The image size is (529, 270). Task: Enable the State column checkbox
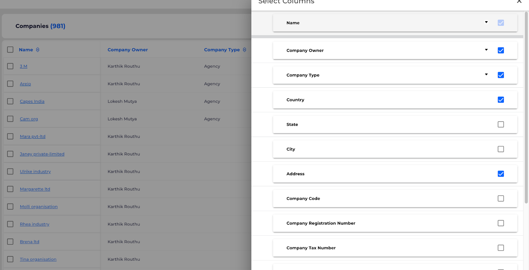point(501,124)
